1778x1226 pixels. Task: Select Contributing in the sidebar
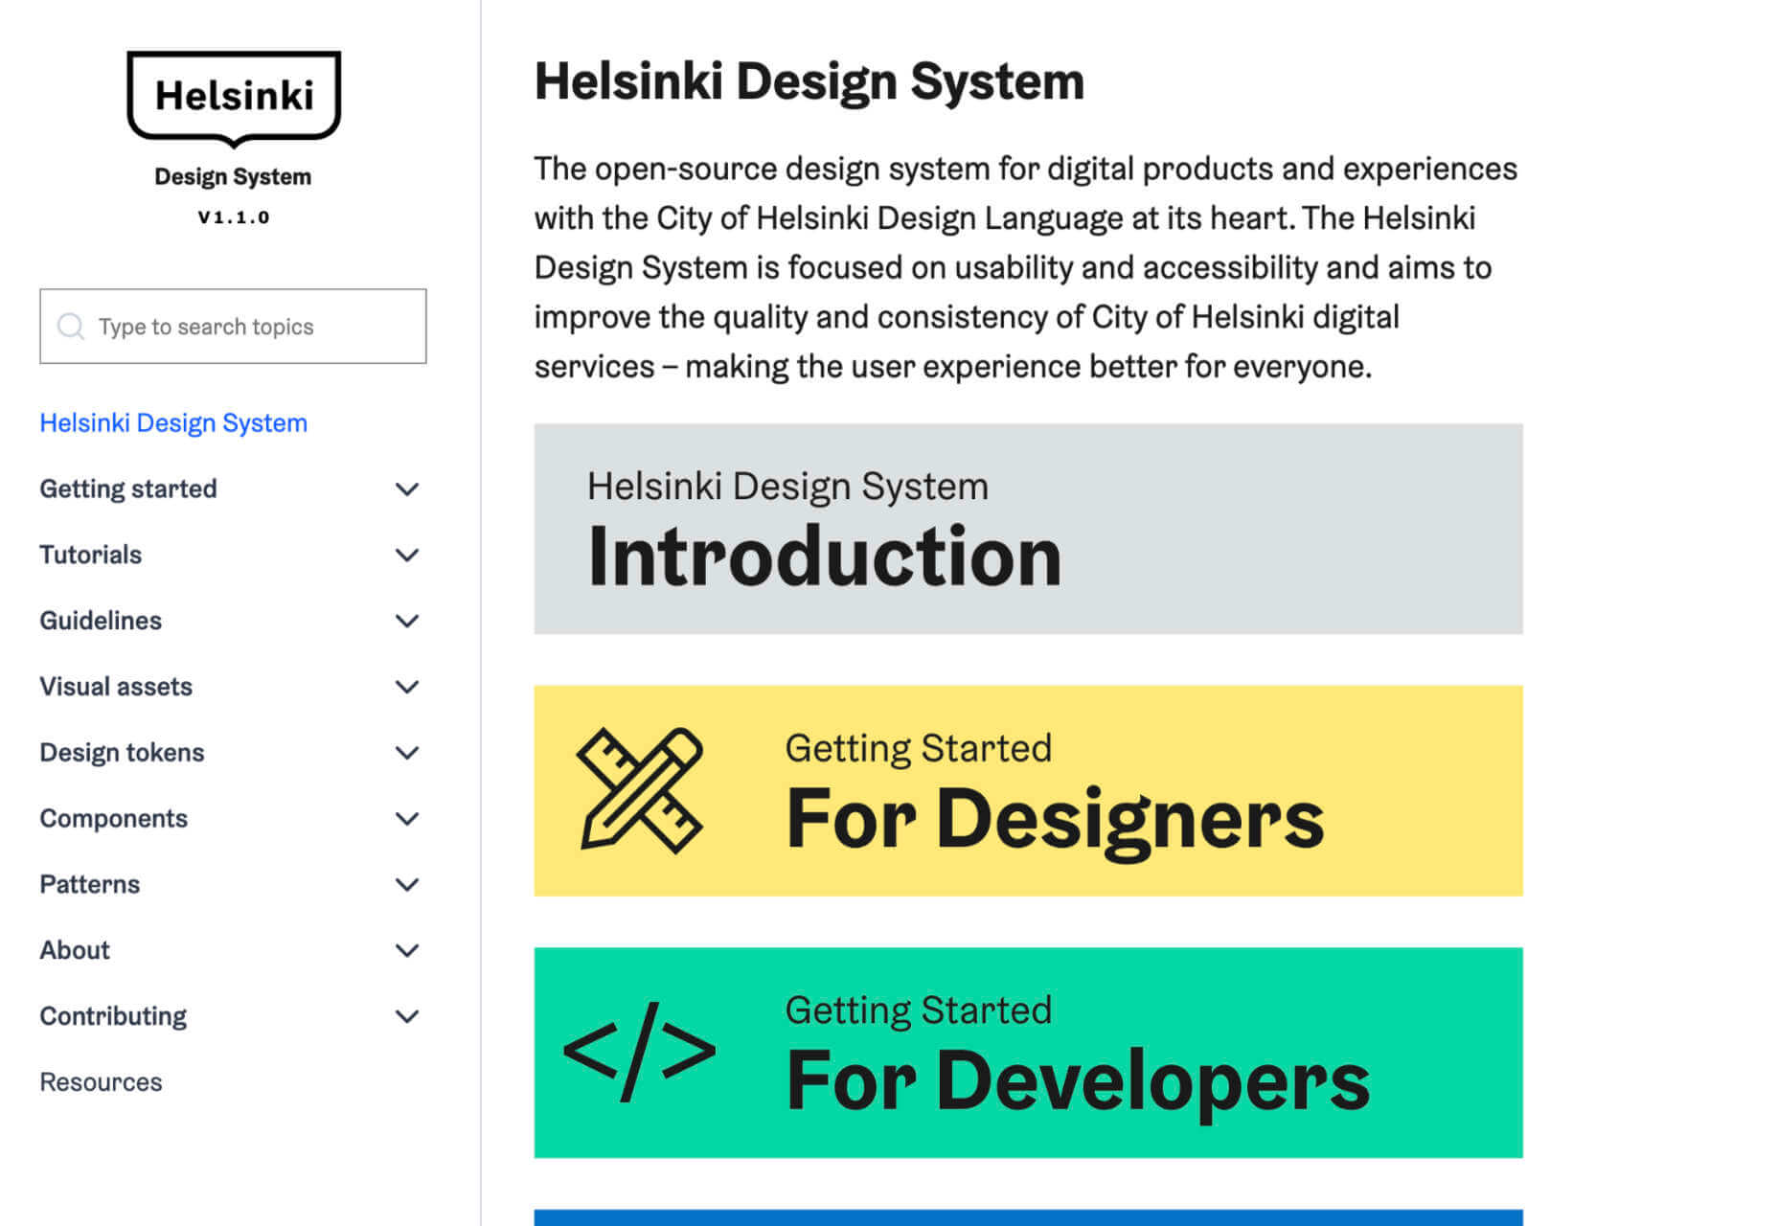point(113,1016)
